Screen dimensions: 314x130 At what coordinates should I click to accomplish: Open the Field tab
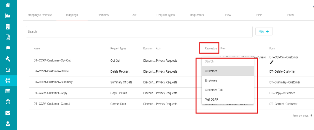[x=259, y=15]
